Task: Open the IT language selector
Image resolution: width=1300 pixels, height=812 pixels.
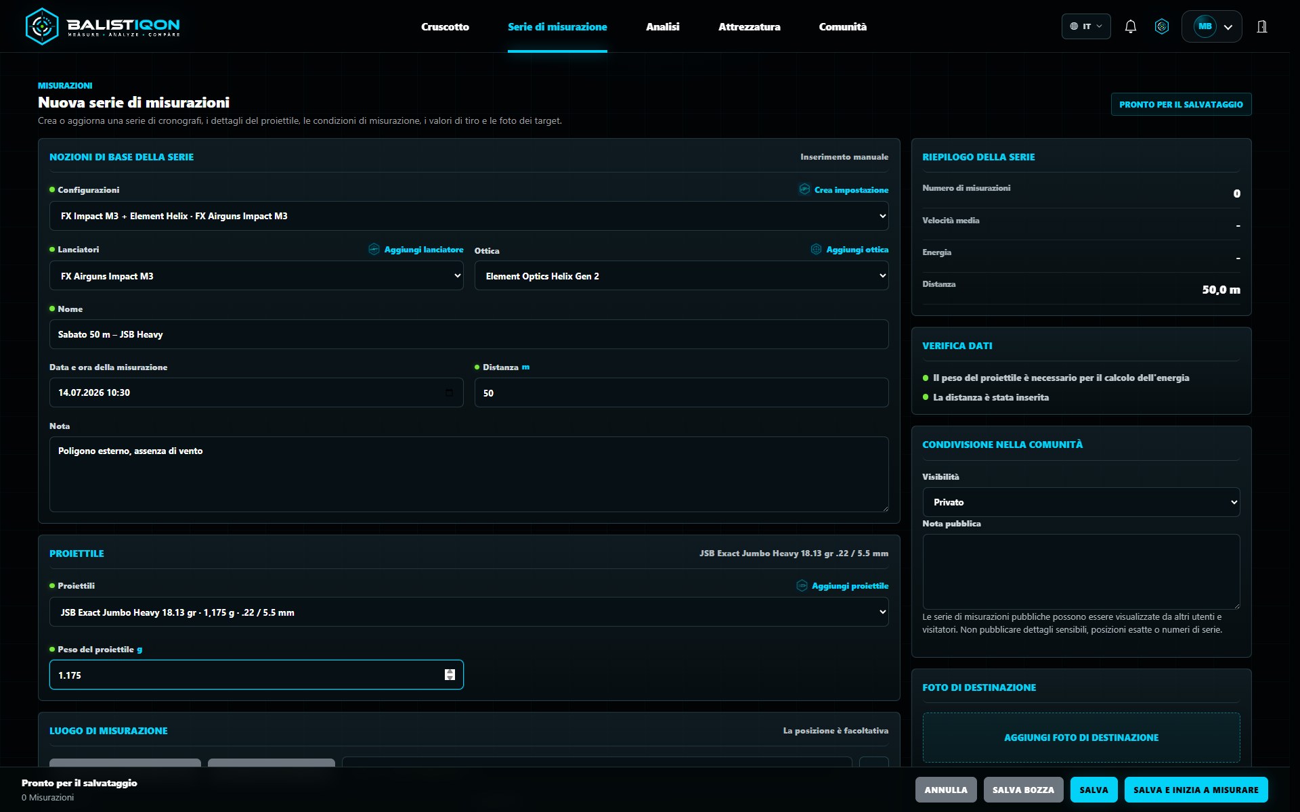Action: [1086, 26]
